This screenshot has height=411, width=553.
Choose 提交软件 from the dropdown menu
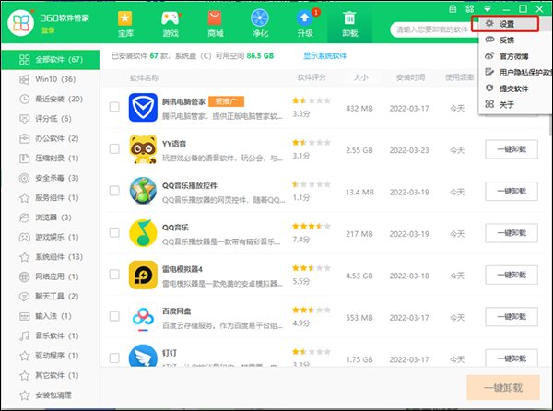tap(514, 88)
